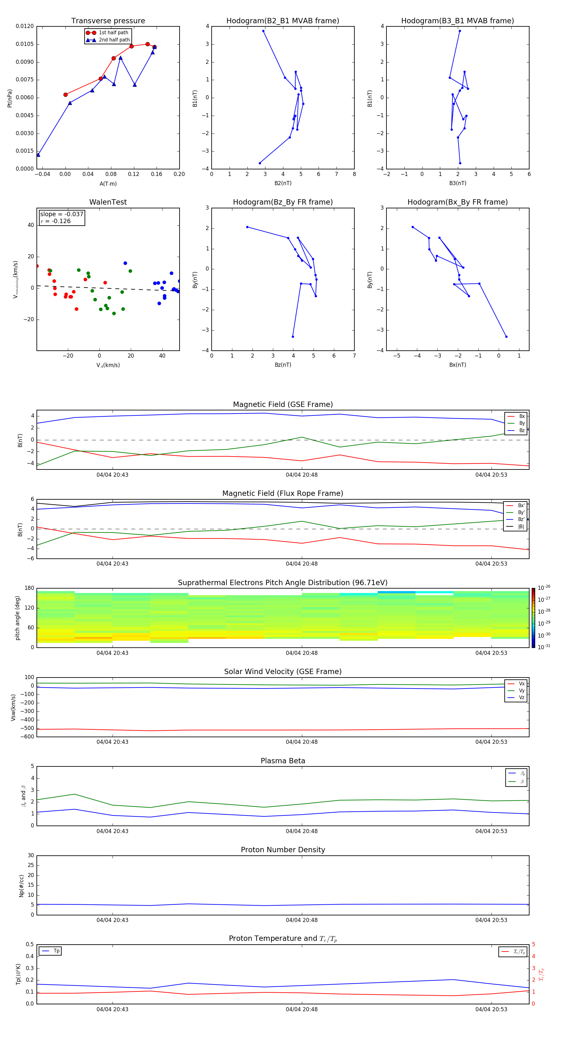The image size is (566, 1037).
Task: Click the 'pitch angle (deg)' axis label
Action: point(17,618)
